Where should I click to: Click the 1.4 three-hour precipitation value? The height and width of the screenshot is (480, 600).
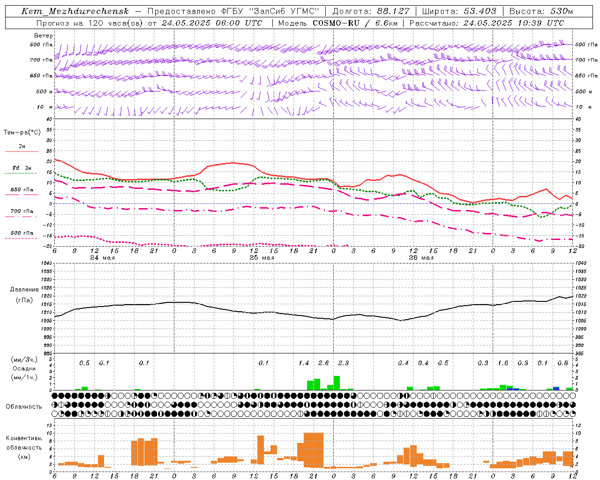(304, 363)
